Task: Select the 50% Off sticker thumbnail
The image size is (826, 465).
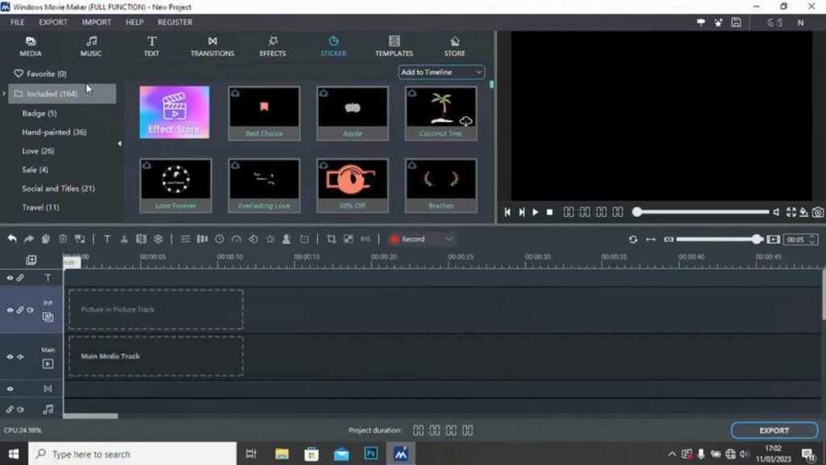Action: 353,186
